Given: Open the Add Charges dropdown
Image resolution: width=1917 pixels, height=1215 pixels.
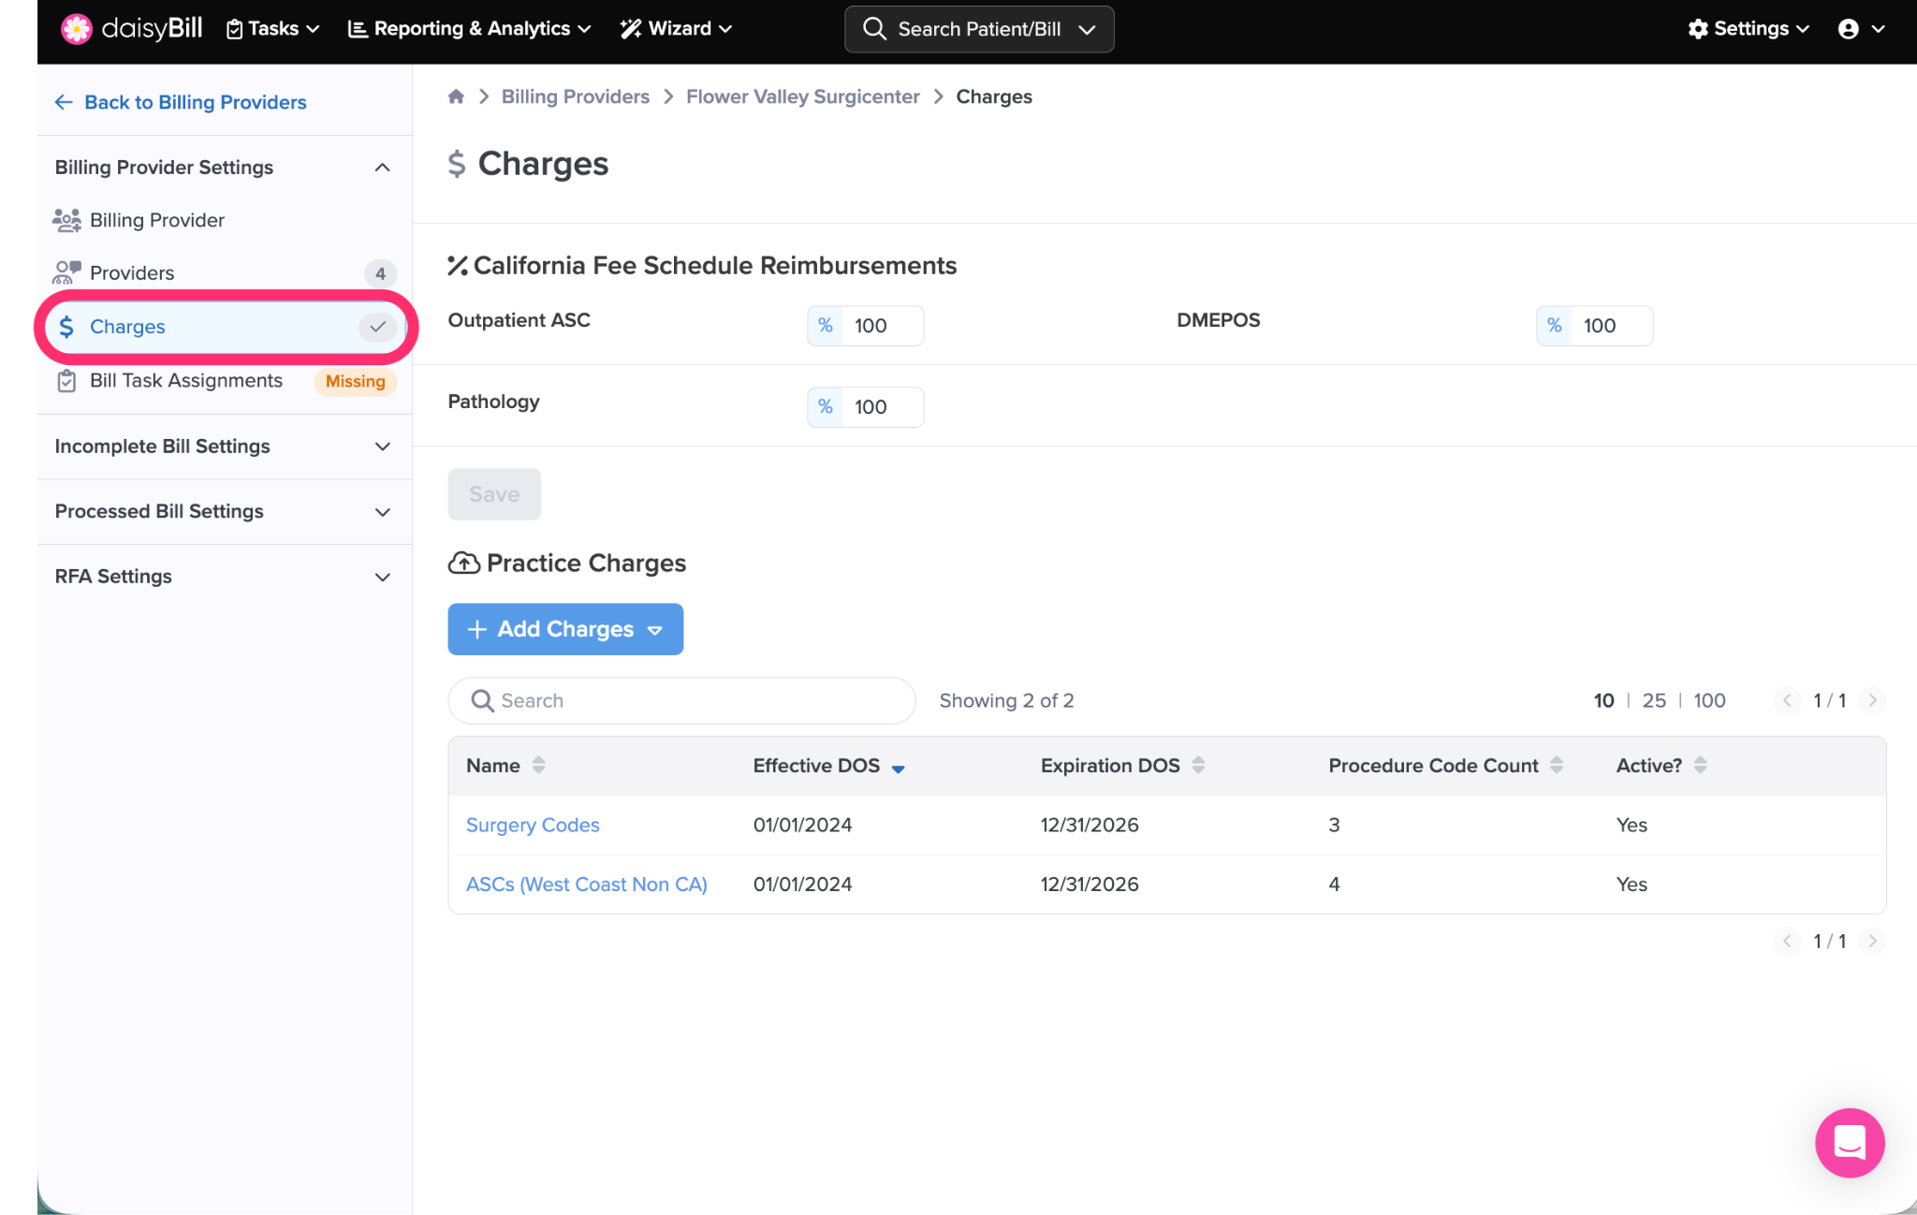Looking at the screenshot, I should (565, 629).
